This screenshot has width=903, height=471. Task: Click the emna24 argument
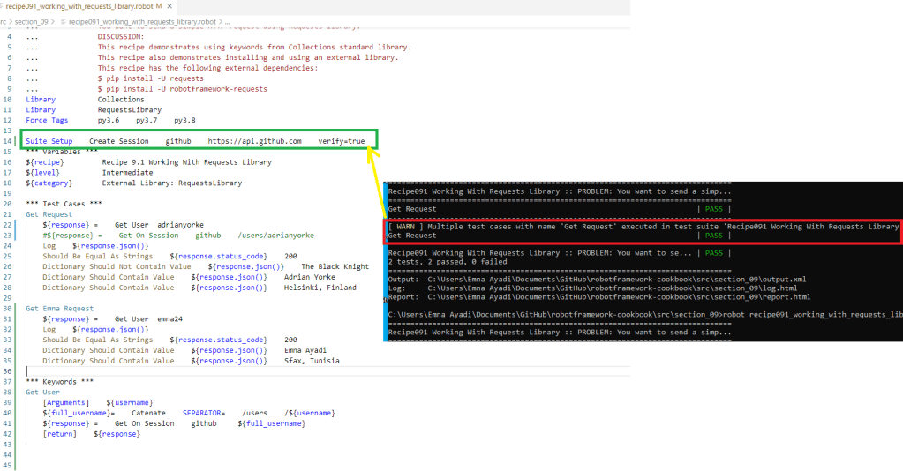point(169,319)
